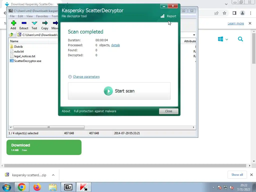Click the 7-Zip horizontal scrollbar left arrow

[x=11, y=127]
